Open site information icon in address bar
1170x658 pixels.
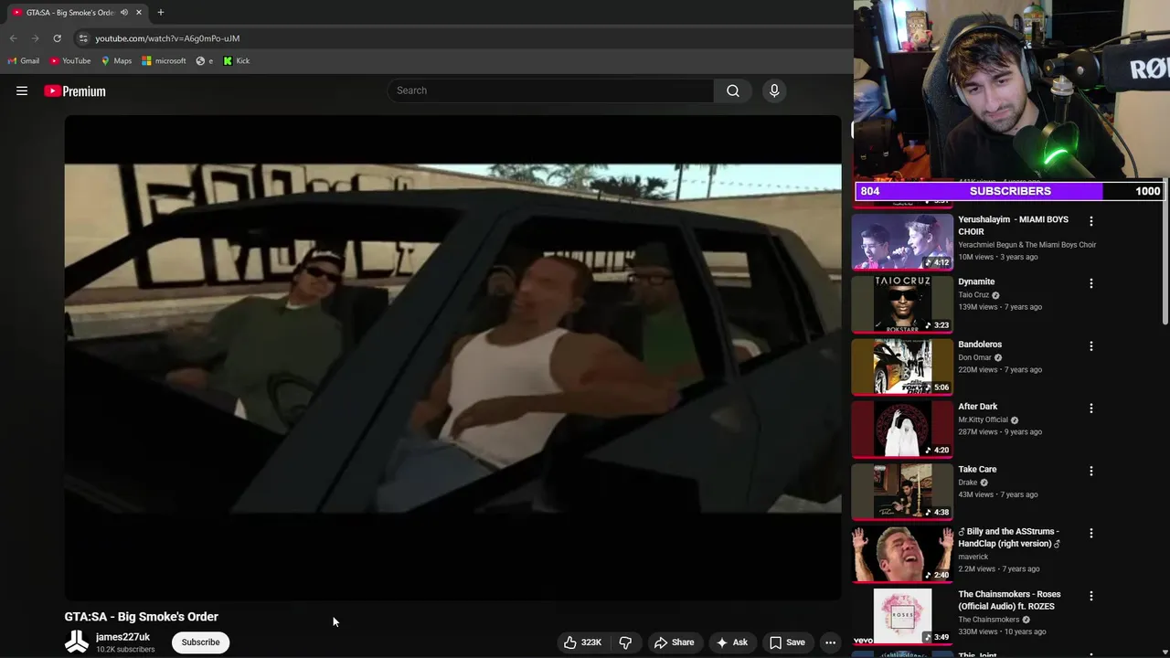pyautogui.click(x=83, y=38)
